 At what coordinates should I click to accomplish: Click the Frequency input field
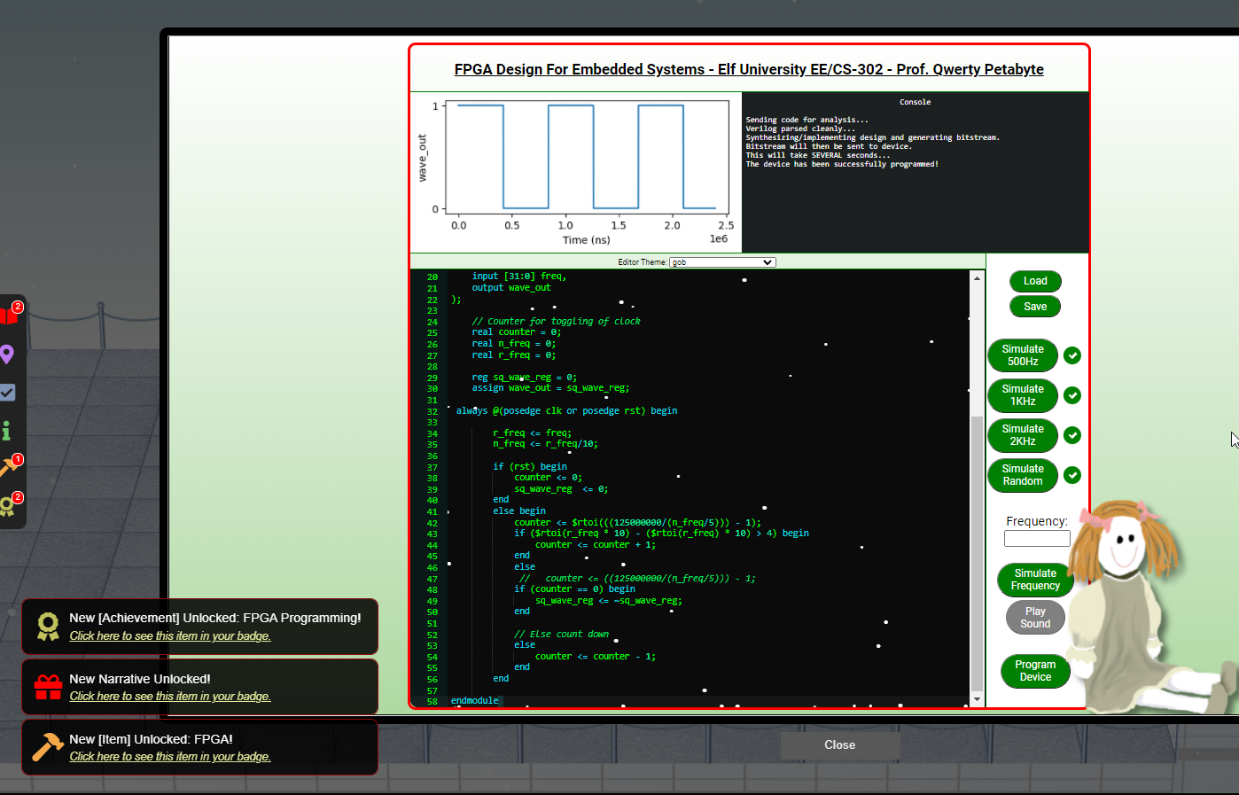(1037, 539)
